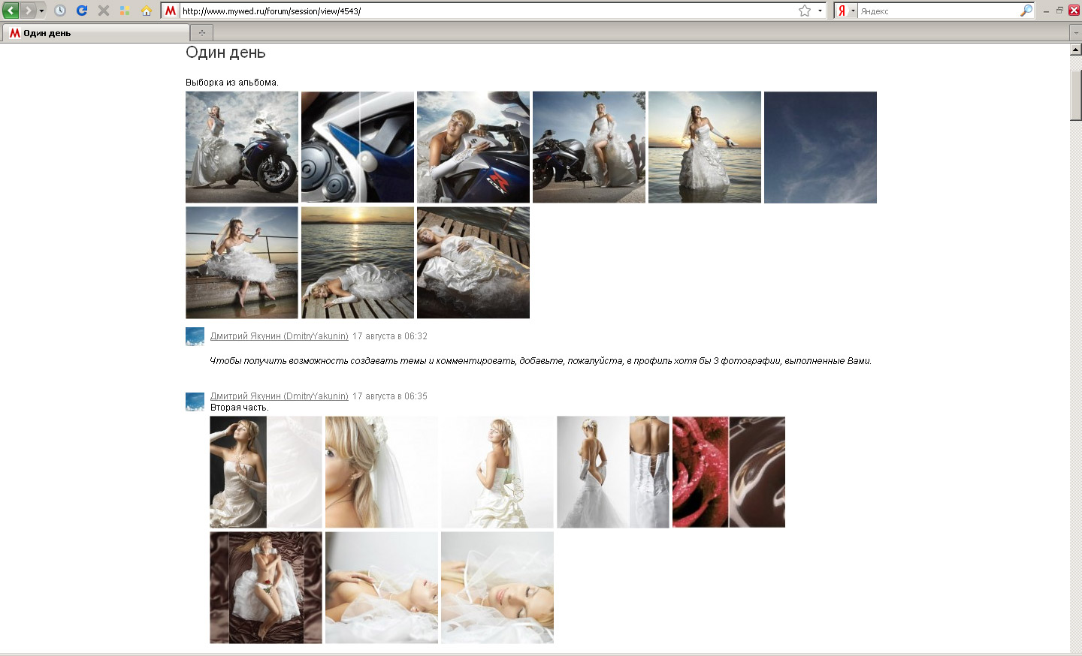Expand the Yandex search engine selector
Viewport: 1082px width, 656px height.
pyautogui.click(x=853, y=11)
